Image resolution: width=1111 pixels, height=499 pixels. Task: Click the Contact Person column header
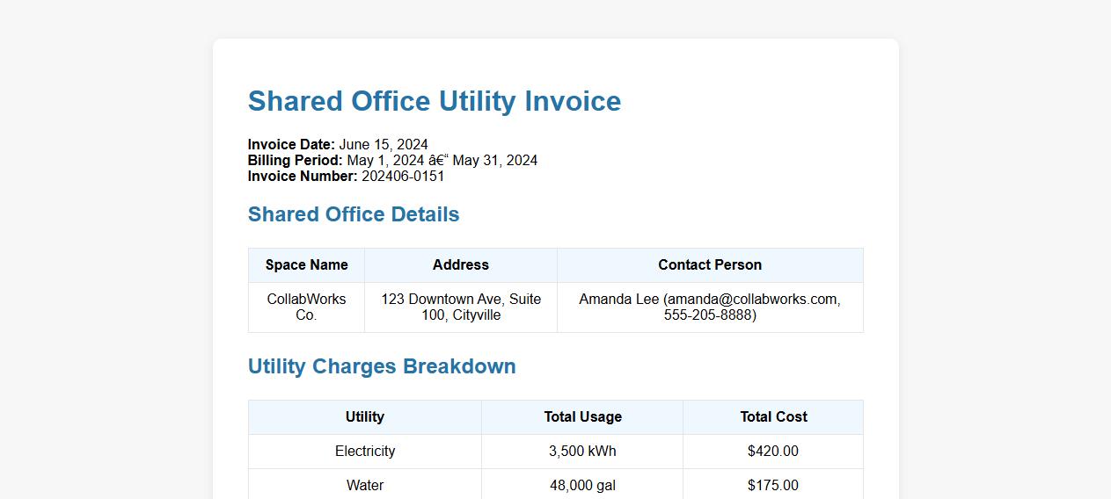[710, 265]
